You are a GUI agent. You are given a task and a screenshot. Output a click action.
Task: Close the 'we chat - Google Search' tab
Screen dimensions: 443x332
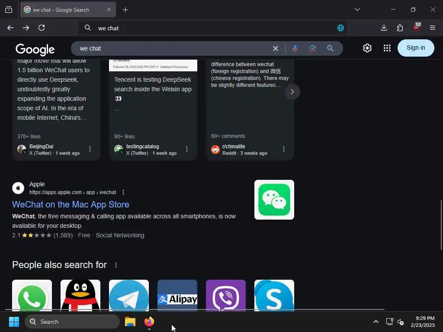tap(109, 10)
